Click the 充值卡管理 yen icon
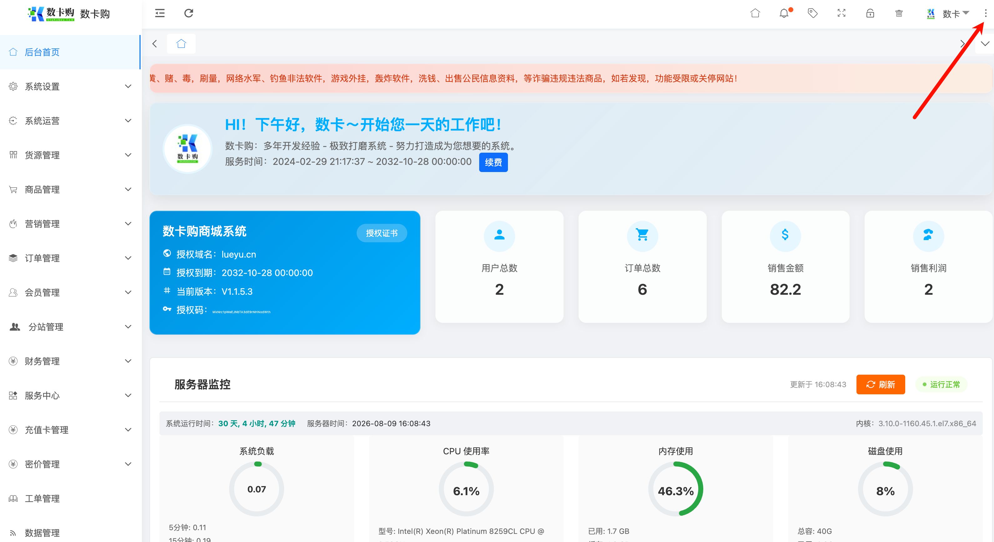The width and height of the screenshot is (994, 542). click(13, 429)
